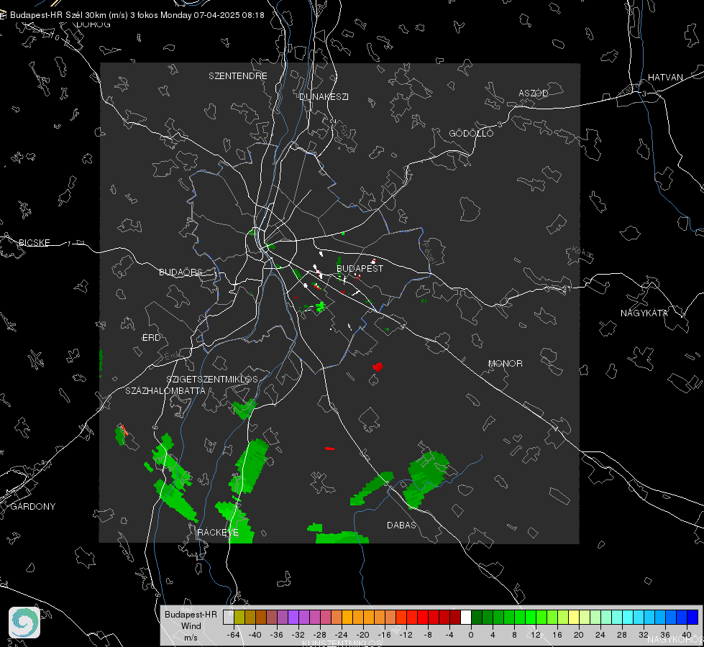Click the BUDAPEST city label
704x647 pixels.
click(360, 268)
